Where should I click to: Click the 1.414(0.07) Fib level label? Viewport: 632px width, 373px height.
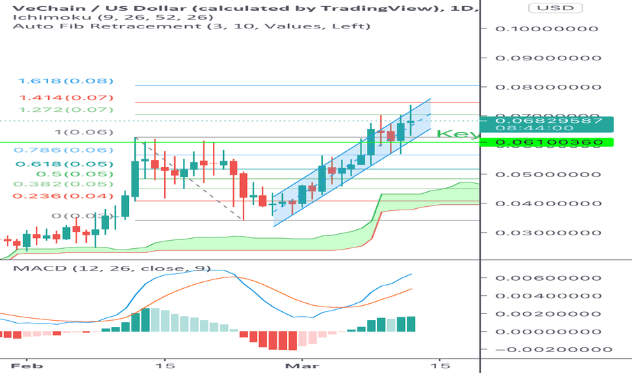66,98
